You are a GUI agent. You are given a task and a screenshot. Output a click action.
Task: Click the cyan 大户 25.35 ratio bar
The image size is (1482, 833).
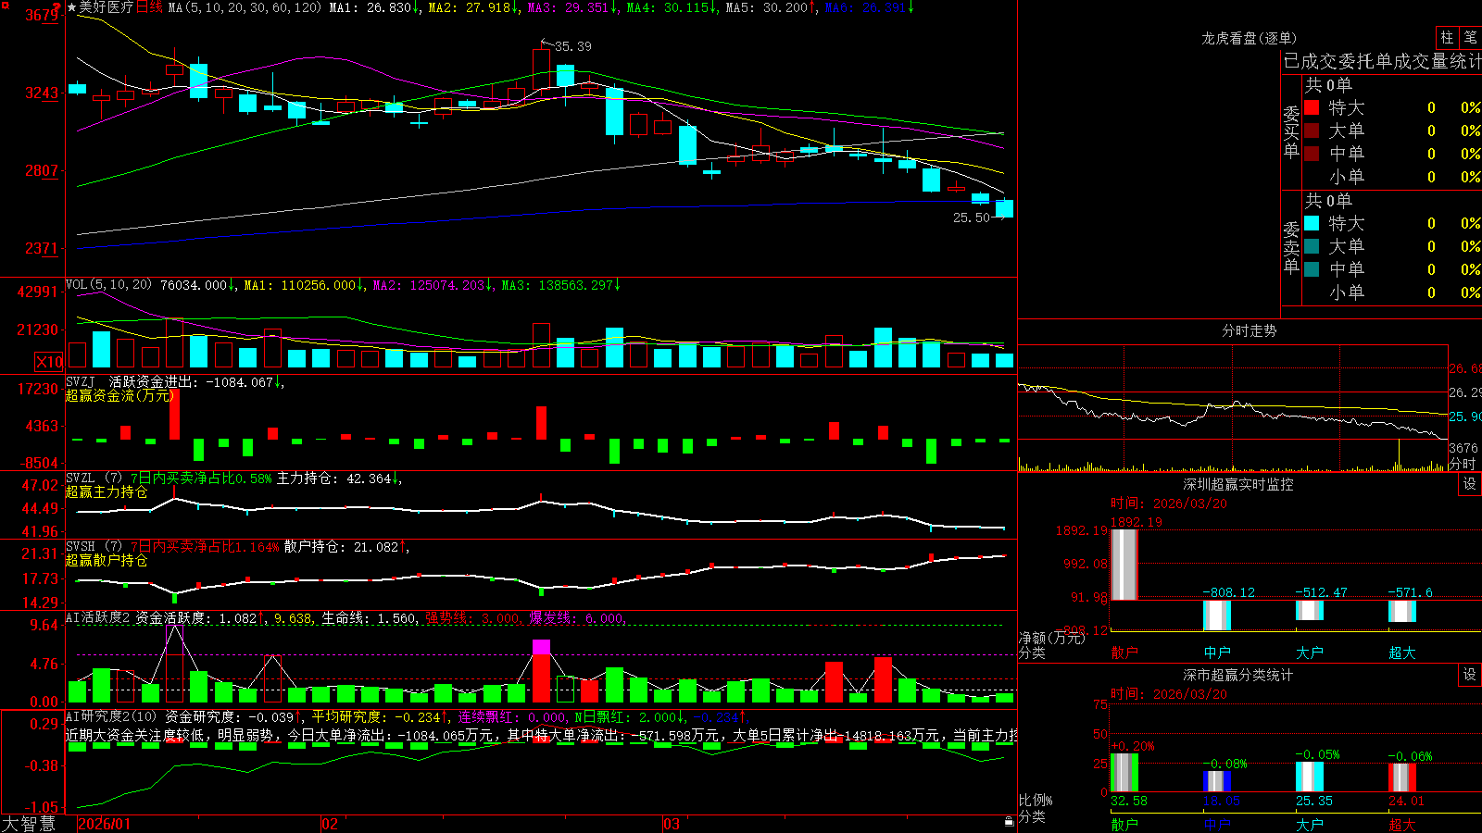(x=1310, y=777)
